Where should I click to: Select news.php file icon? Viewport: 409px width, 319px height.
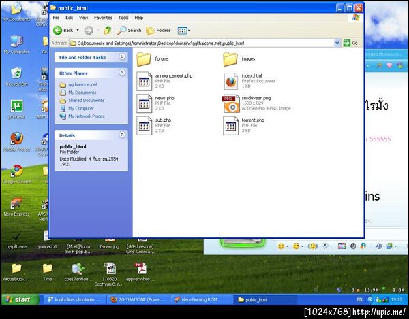(145, 103)
